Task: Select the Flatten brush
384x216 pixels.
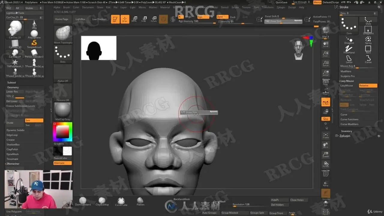Action: [x=140, y=202]
